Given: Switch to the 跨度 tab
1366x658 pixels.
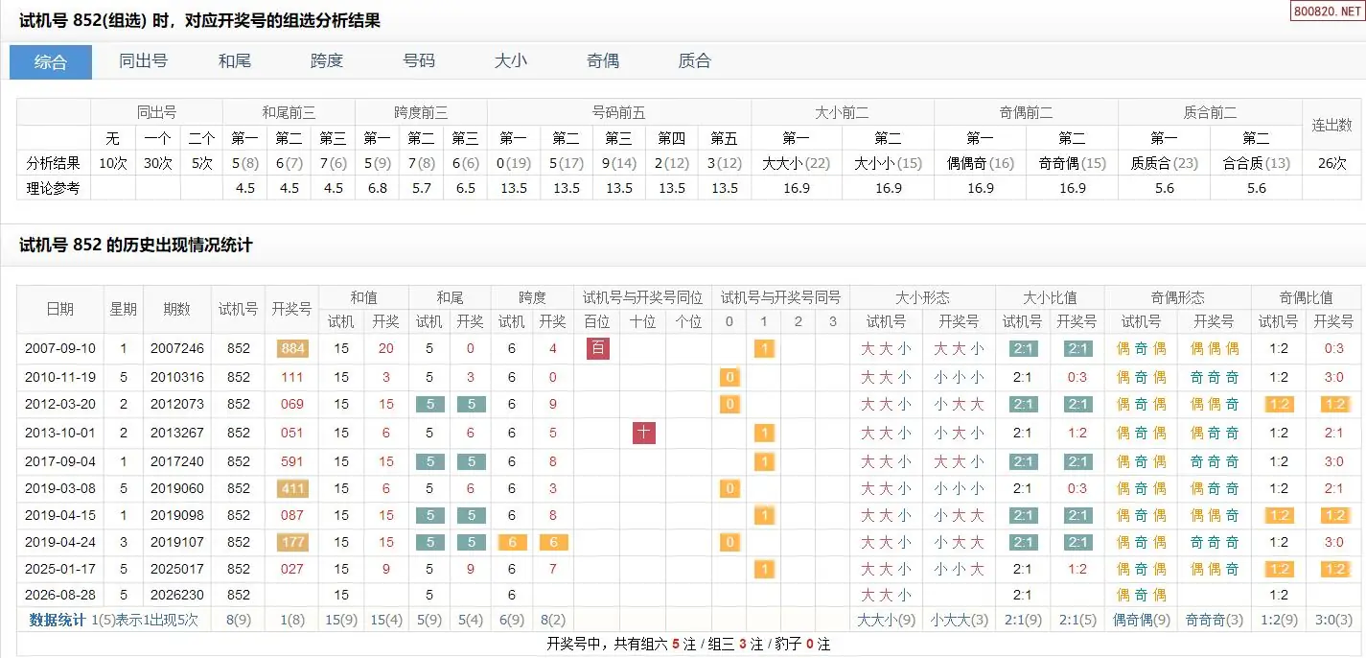Looking at the screenshot, I should point(327,61).
